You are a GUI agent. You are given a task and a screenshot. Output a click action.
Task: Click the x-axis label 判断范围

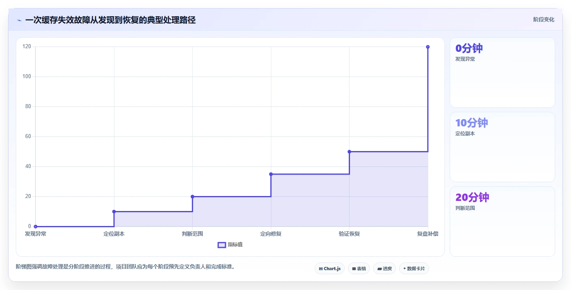pyautogui.click(x=193, y=234)
